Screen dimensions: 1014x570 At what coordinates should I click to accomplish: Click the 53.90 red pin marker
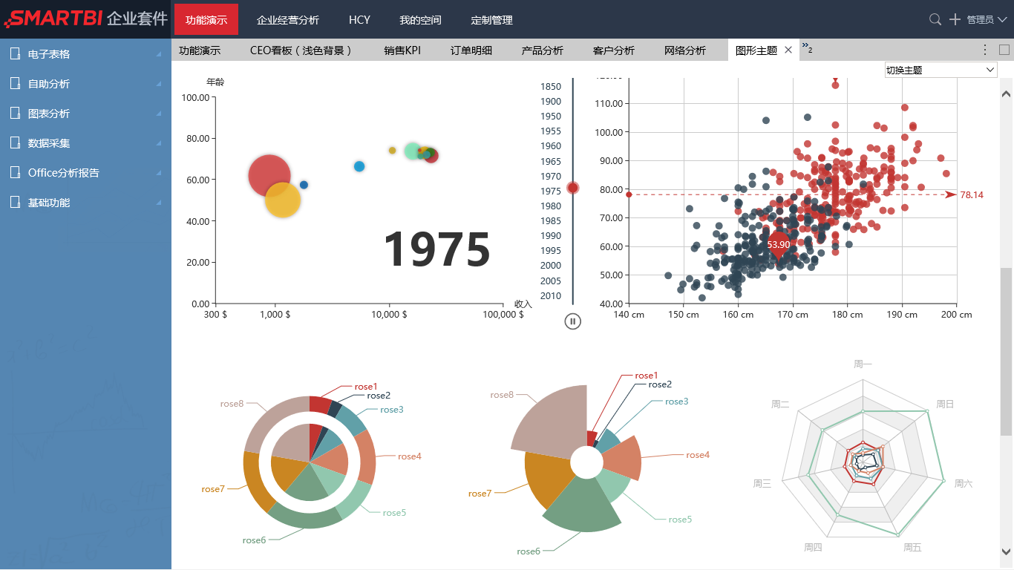pyautogui.click(x=778, y=245)
